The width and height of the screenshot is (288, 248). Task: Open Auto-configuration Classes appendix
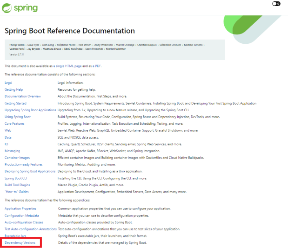[24, 222]
